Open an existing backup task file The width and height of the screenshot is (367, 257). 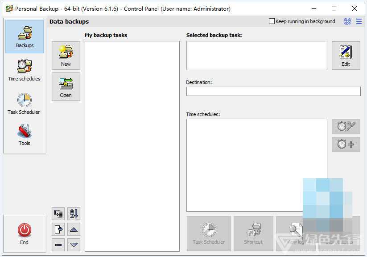click(66, 87)
